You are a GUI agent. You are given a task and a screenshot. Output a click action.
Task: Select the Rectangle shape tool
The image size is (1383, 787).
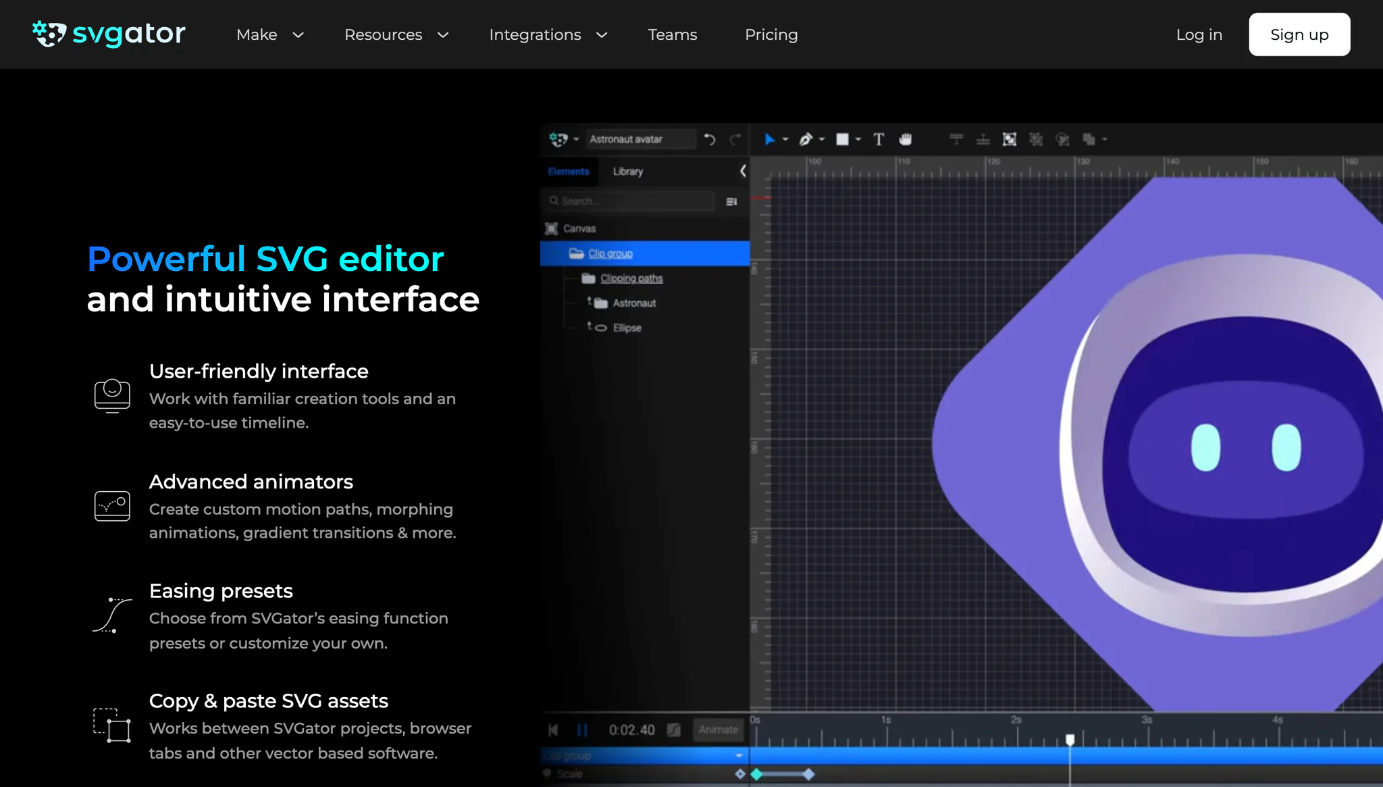coord(842,139)
